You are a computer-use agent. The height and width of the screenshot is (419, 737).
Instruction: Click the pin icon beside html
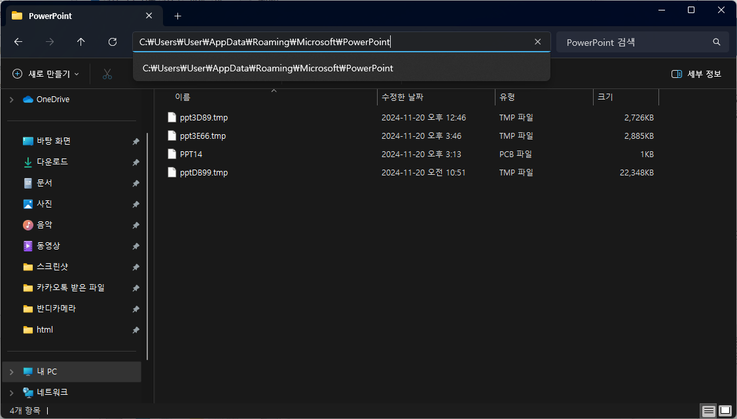[x=136, y=330]
